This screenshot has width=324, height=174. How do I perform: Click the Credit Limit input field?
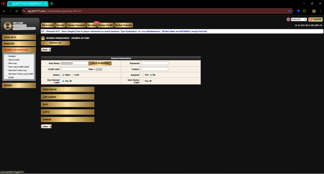(75, 69)
